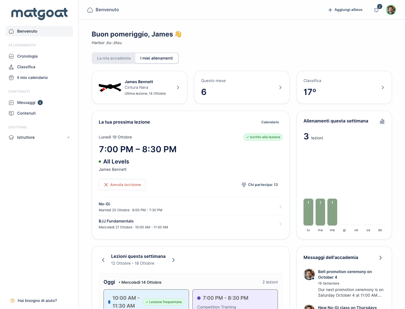Open the user profile avatar menu

coord(391,10)
